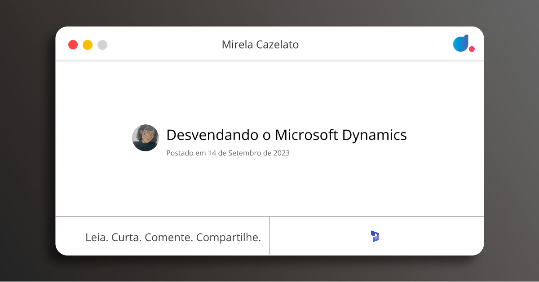Screen dimensions: 539x282
Task: Click the blue drop-shaped logo in the title bar
Action: (461, 44)
